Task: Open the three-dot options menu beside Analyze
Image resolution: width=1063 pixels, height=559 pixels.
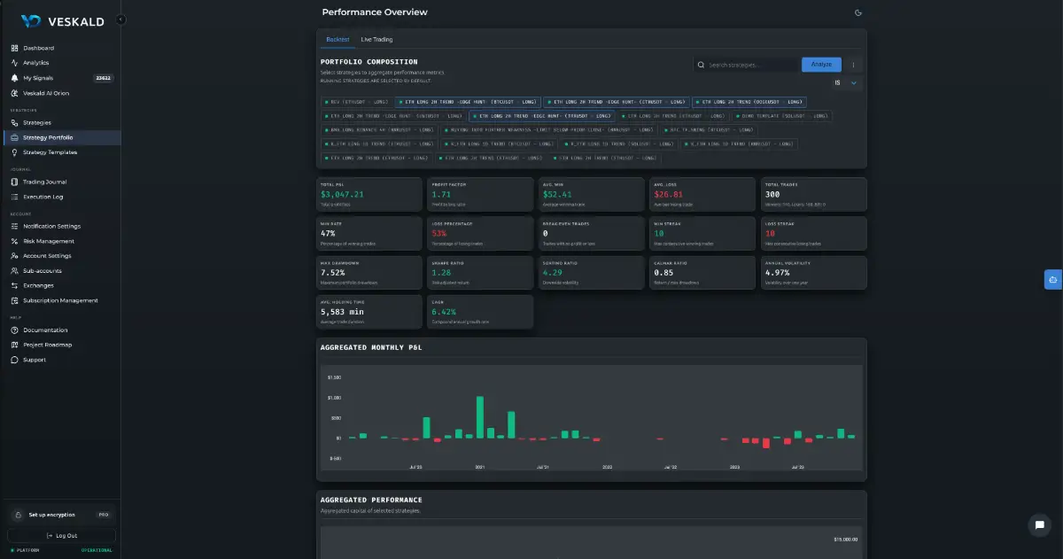Action: pyautogui.click(x=854, y=65)
